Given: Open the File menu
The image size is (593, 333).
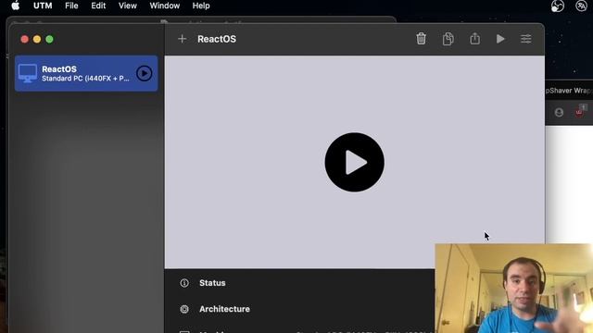Looking at the screenshot, I should coord(71,6).
